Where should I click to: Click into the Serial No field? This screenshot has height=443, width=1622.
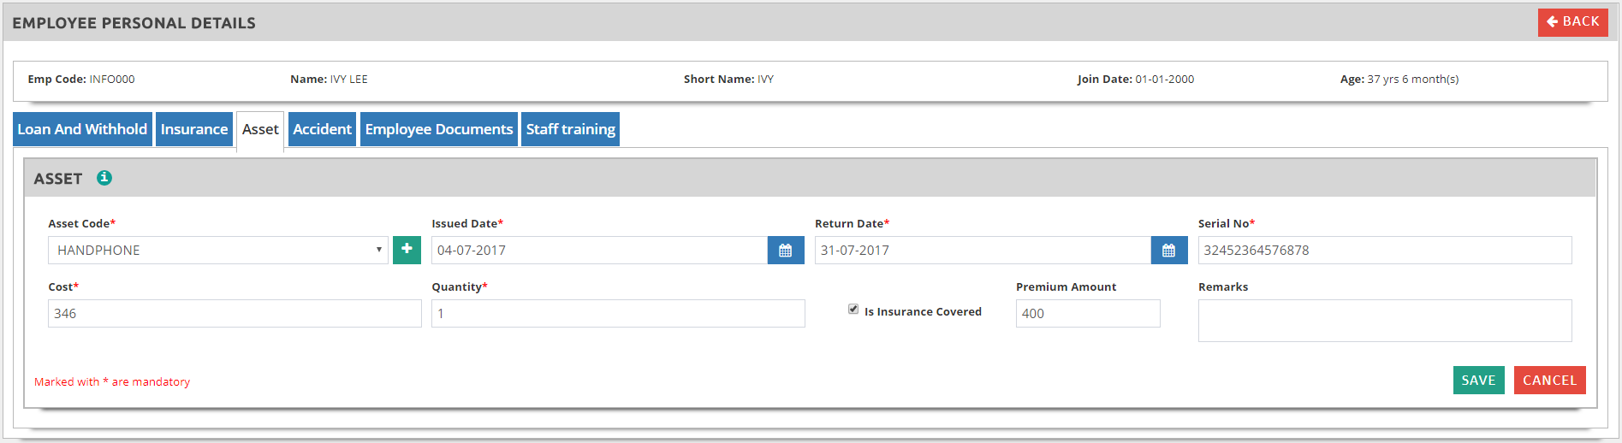coord(1384,251)
